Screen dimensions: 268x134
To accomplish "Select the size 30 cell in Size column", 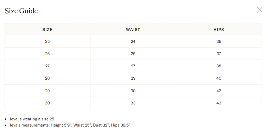I will pos(47,103).
